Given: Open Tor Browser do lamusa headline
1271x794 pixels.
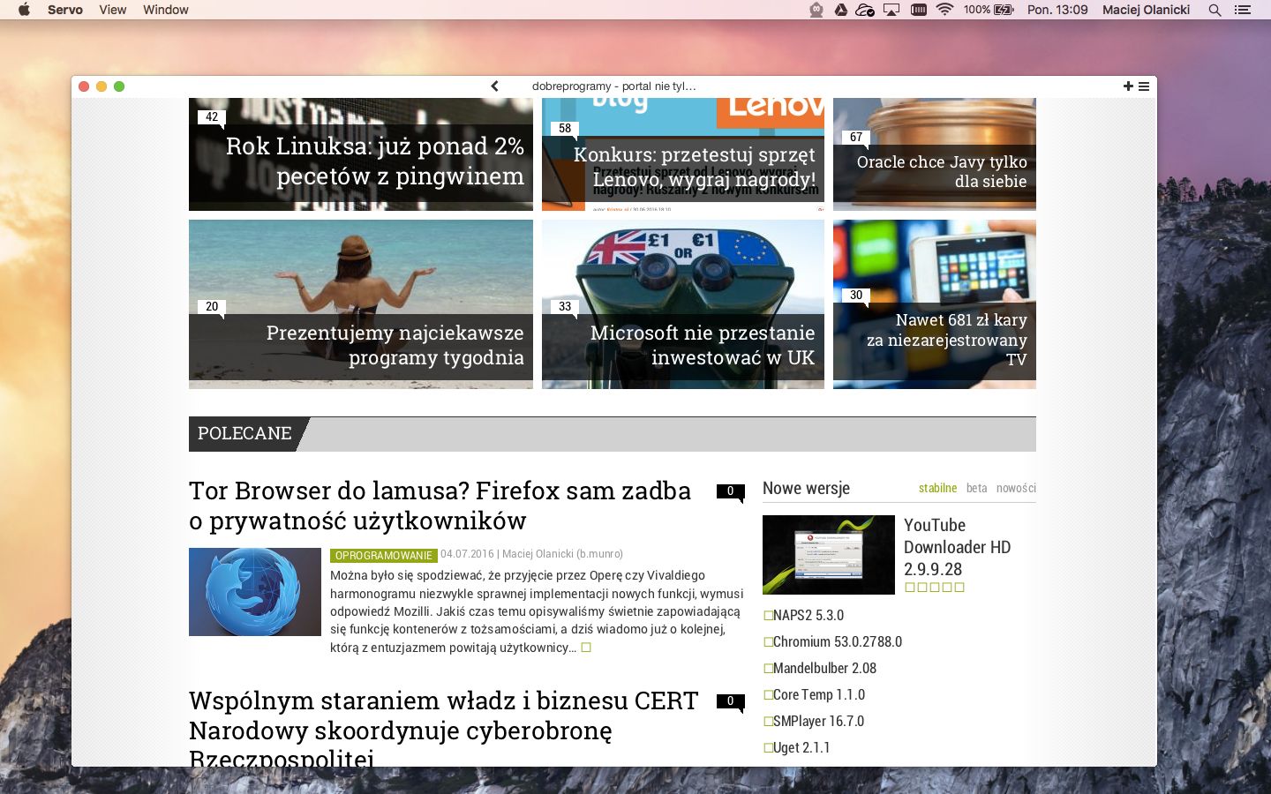Looking at the screenshot, I should 440,506.
